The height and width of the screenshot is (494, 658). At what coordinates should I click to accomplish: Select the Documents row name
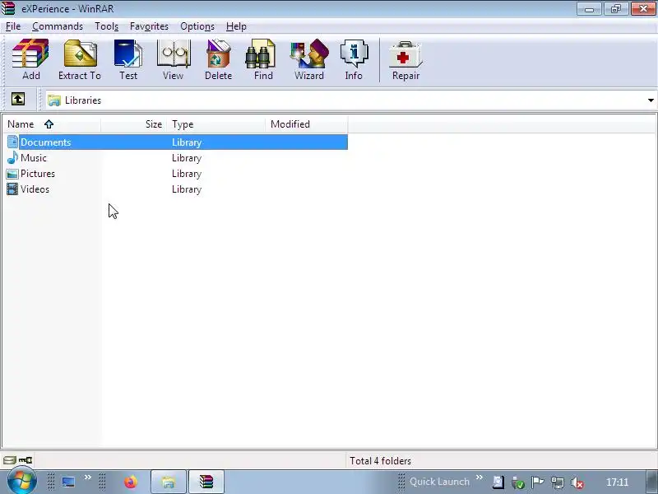[46, 142]
